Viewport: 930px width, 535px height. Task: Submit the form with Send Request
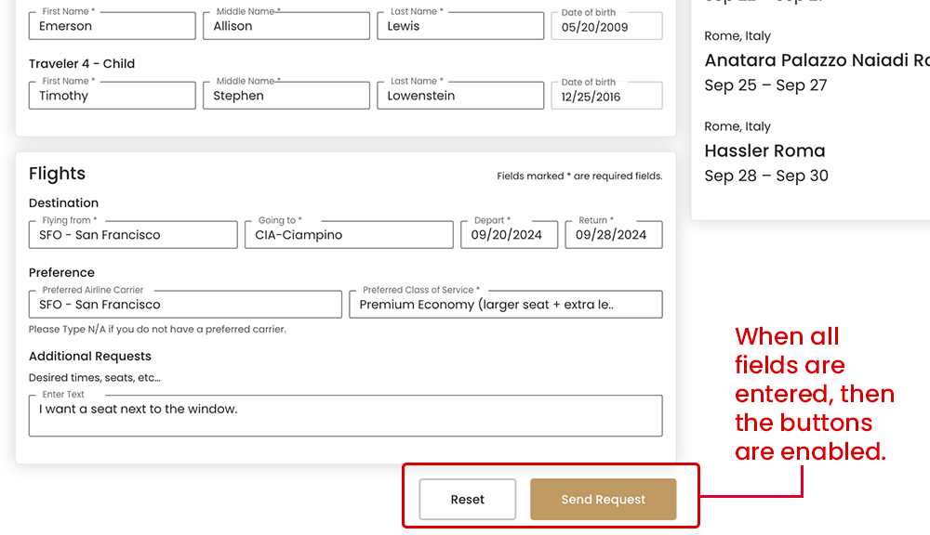603,500
